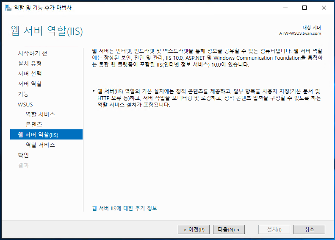
Task: Open 역할 서비스 under 웹 서버 역할(IIS)
Action: pos(40,145)
